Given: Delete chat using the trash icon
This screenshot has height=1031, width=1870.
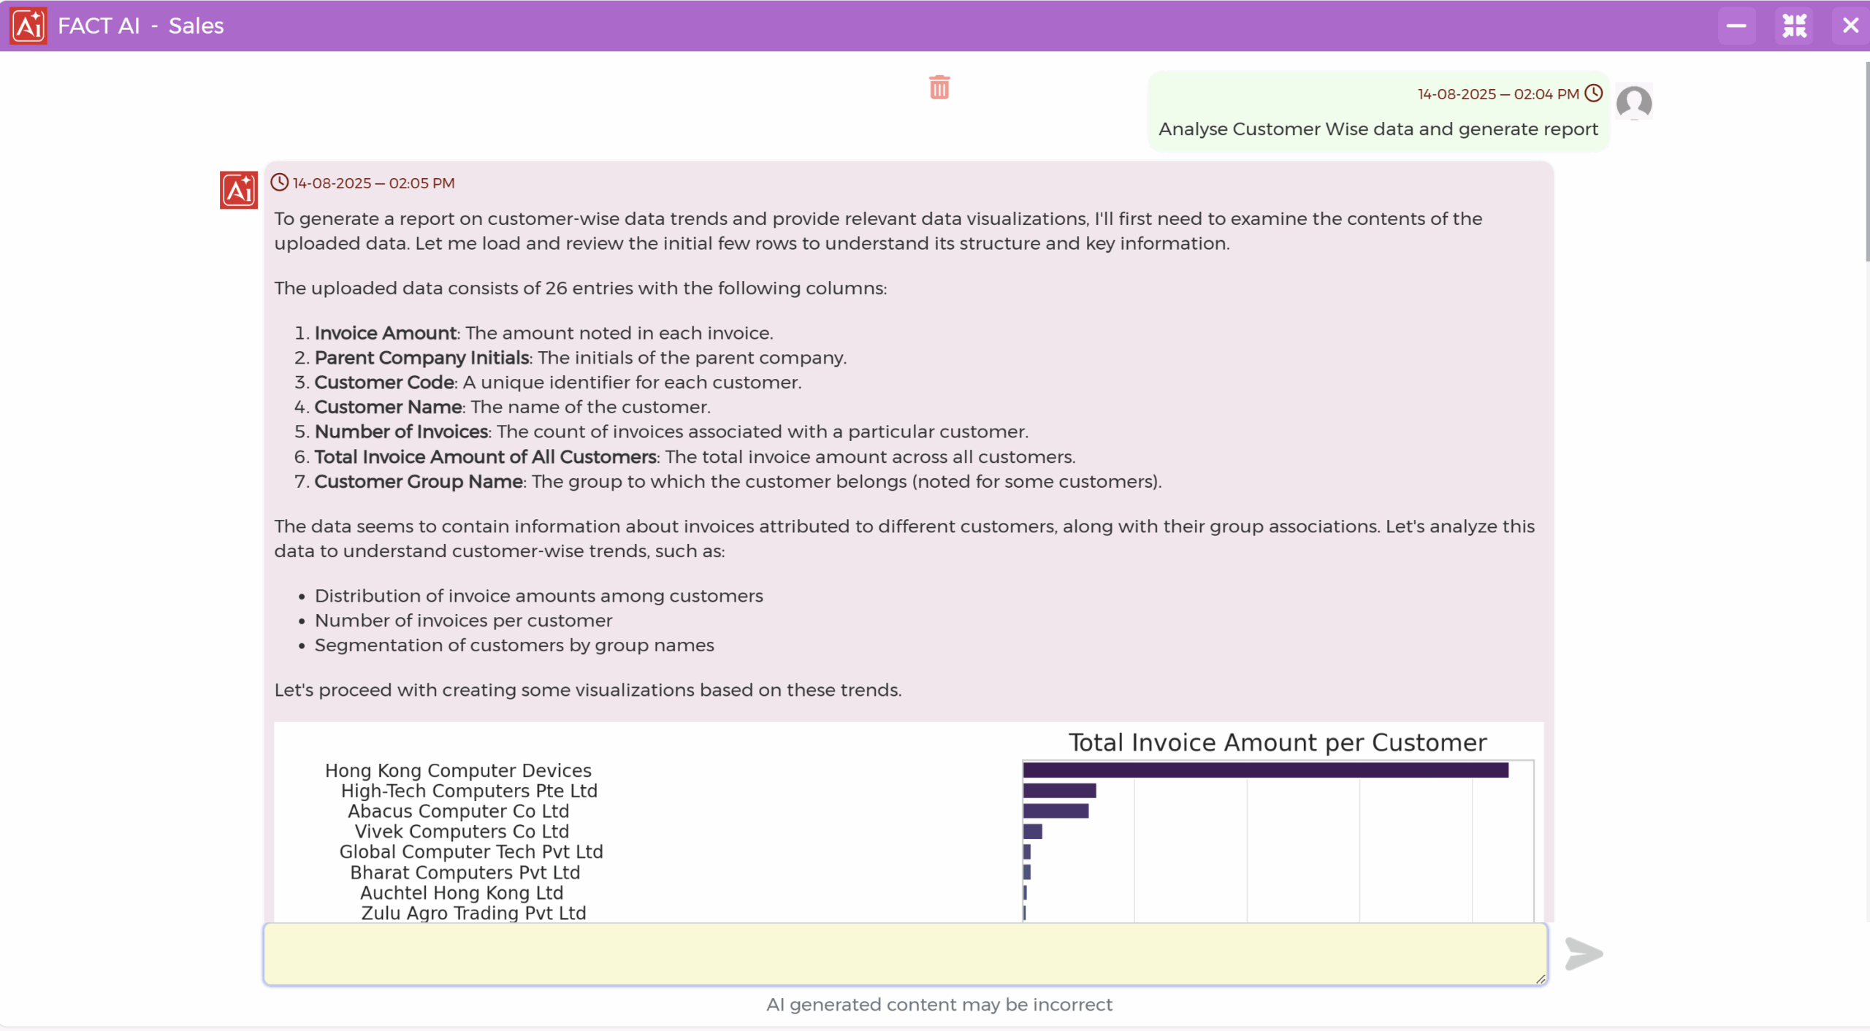Looking at the screenshot, I should pyautogui.click(x=939, y=87).
